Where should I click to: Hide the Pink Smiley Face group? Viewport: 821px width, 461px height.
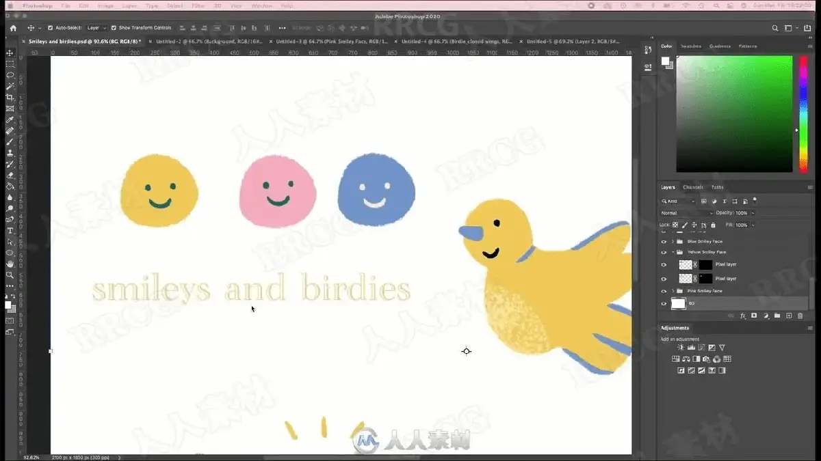tap(663, 291)
